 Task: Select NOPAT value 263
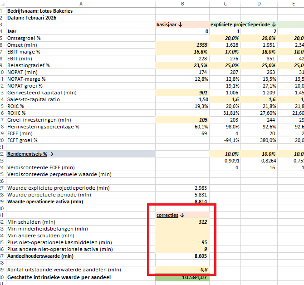point(259,72)
